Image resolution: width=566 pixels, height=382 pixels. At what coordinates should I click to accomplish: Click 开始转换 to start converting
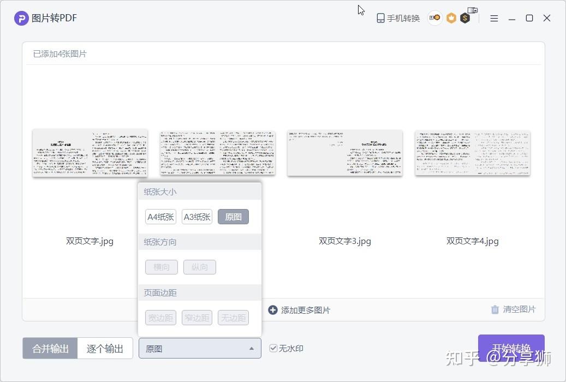click(511, 348)
